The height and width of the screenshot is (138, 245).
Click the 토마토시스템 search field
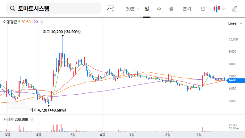pyautogui.click(x=54, y=8)
